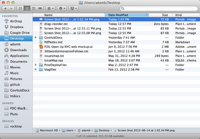Reverse sort order via Date Modified arrow
Viewport: 200px width, 139px height.
point(147,15)
